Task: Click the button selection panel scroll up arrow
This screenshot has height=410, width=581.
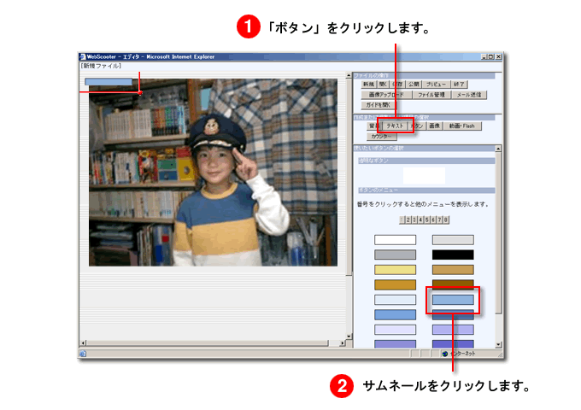Action: 498,149
